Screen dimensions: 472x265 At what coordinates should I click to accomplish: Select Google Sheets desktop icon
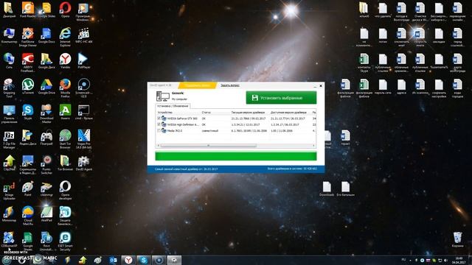click(x=28, y=241)
